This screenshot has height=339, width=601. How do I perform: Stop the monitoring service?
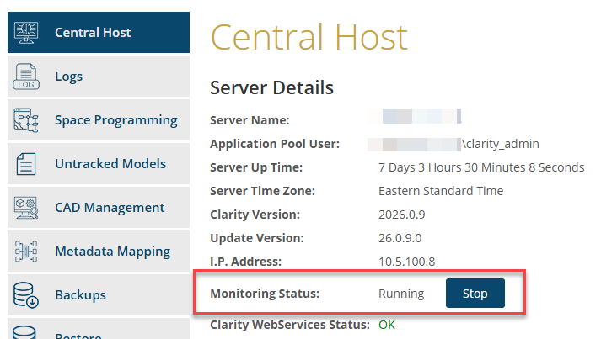pos(475,294)
